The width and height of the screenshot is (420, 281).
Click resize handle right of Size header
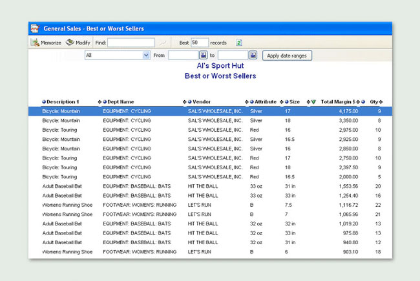pos(308,101)
